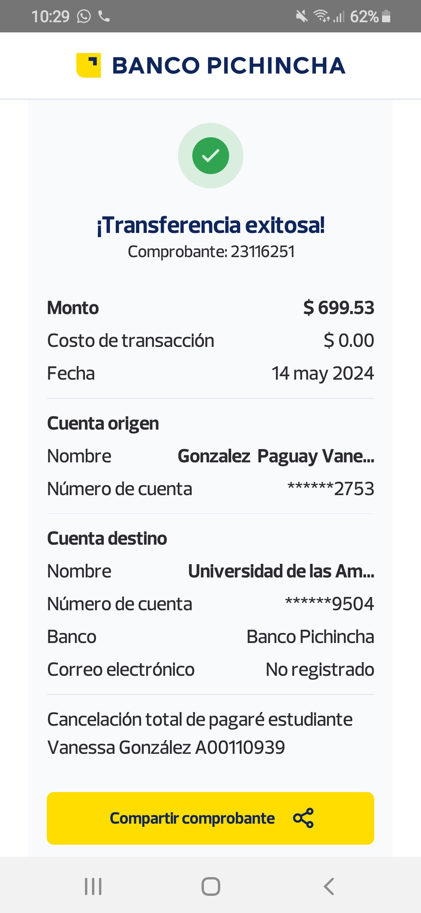Image resolution: width=421 pixels, height=913 pixels.
Task: Tap the destination account number ending 9504
Action: pos(329,604)
